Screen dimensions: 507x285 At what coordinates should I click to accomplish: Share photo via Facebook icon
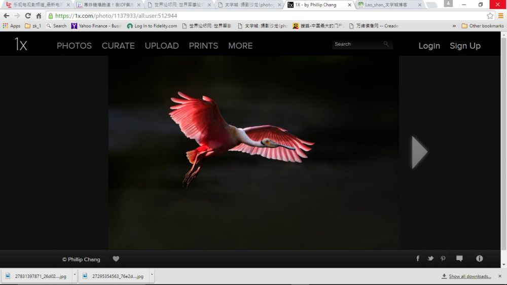tap(418, 259)
